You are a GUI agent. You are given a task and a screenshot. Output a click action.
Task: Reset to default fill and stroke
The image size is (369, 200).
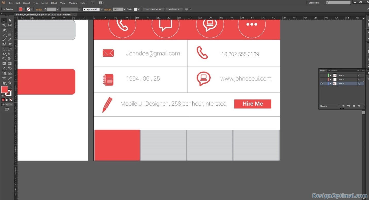click(x=3, y=95)
